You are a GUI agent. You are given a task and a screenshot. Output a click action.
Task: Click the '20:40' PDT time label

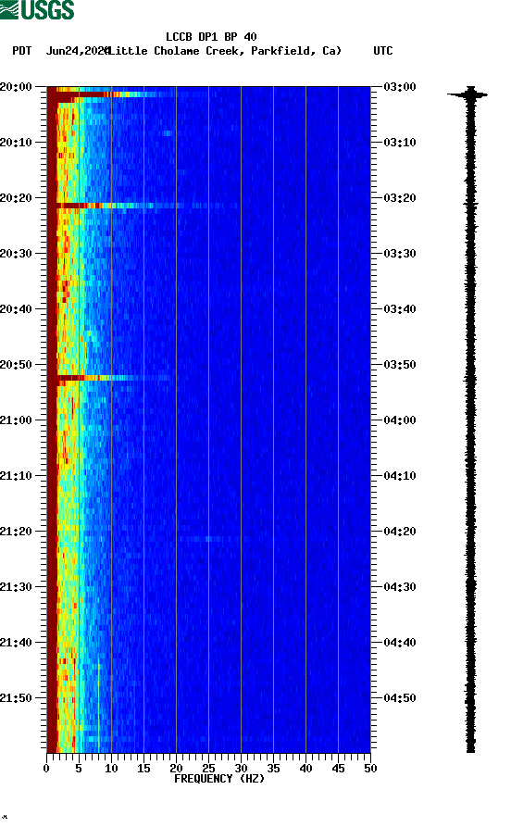tap(16, 309)
